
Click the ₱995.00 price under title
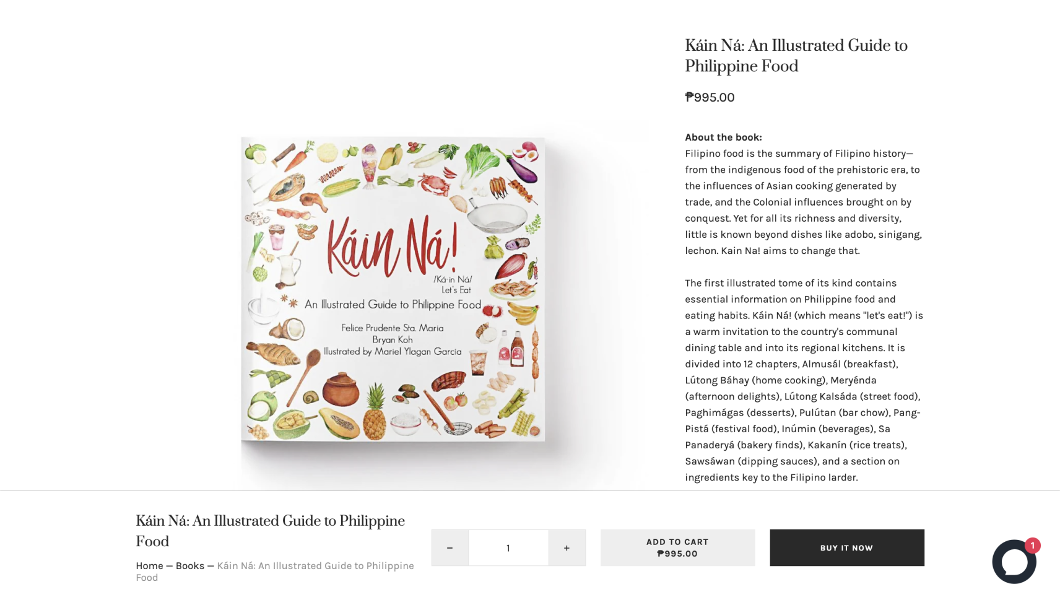[x=710, y=97]
